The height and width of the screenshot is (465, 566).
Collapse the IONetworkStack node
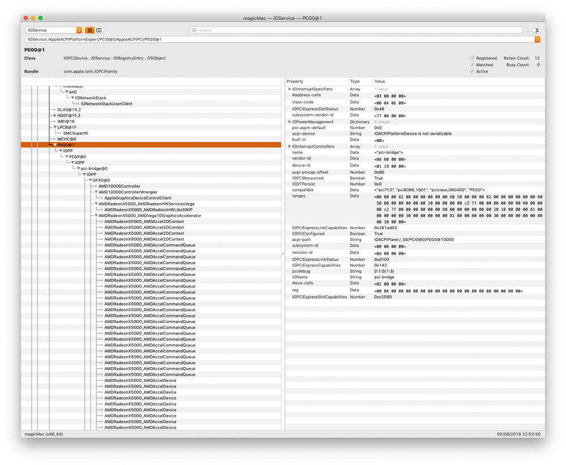click(x=72, y=98)
